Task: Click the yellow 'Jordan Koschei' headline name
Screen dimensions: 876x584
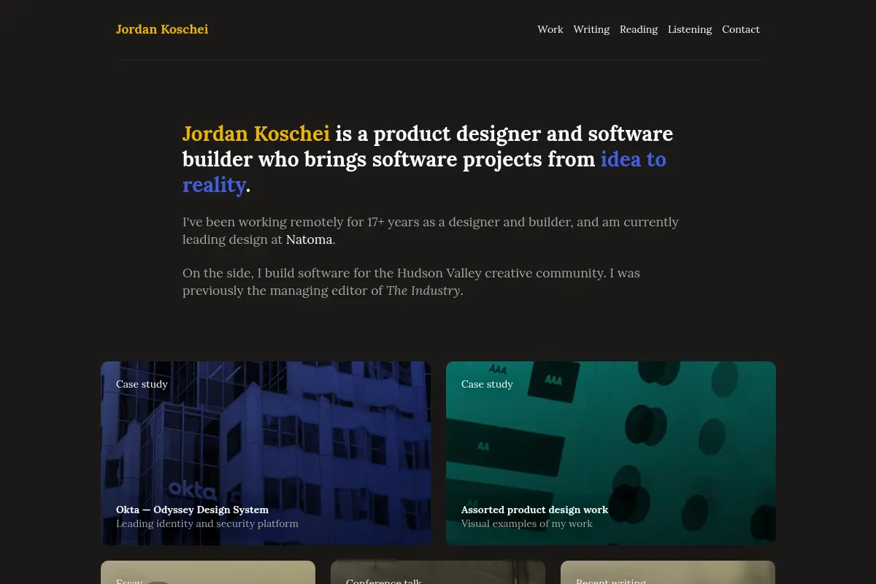Action: coord(256,134)
